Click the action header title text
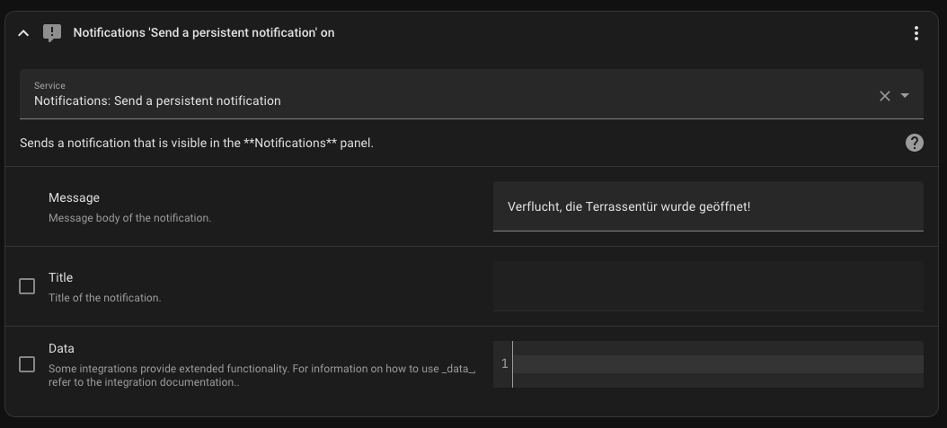The width and height of the screenshot is (947, 428). [204, 33]
